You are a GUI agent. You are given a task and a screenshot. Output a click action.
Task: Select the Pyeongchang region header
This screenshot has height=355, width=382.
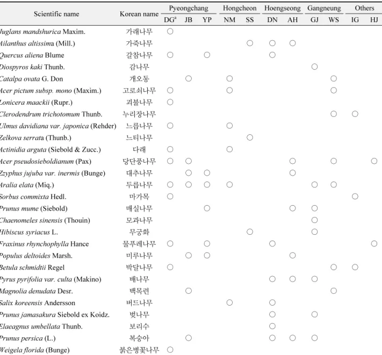tap(189, 8)
